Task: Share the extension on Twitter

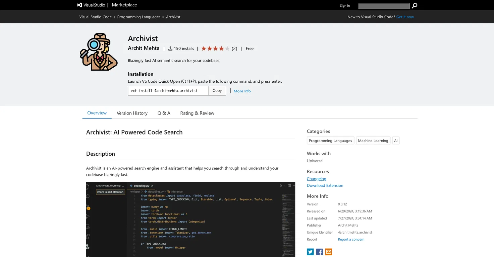Action: [x=310, y=252]
